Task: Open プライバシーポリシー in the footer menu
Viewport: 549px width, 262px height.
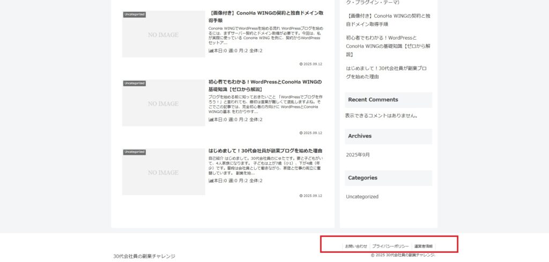Action: tap(390, 246)
